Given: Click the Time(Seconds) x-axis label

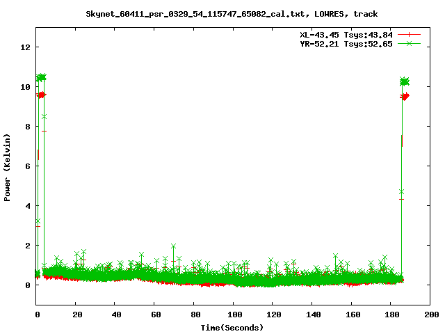Looking at the screenshot, I should (x=232, y=328).
